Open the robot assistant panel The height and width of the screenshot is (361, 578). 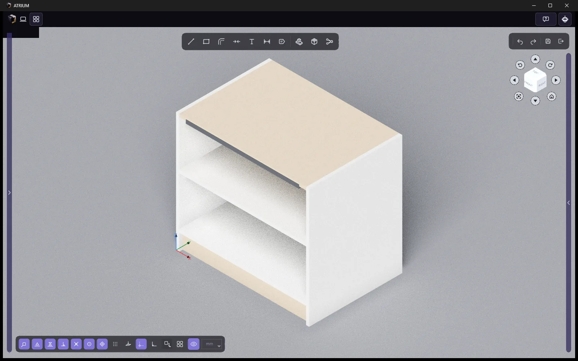[x=565, y=19]
